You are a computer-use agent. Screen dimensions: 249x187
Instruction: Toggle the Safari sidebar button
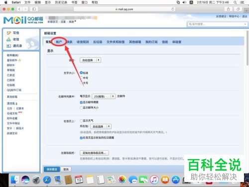coord(34,9)
